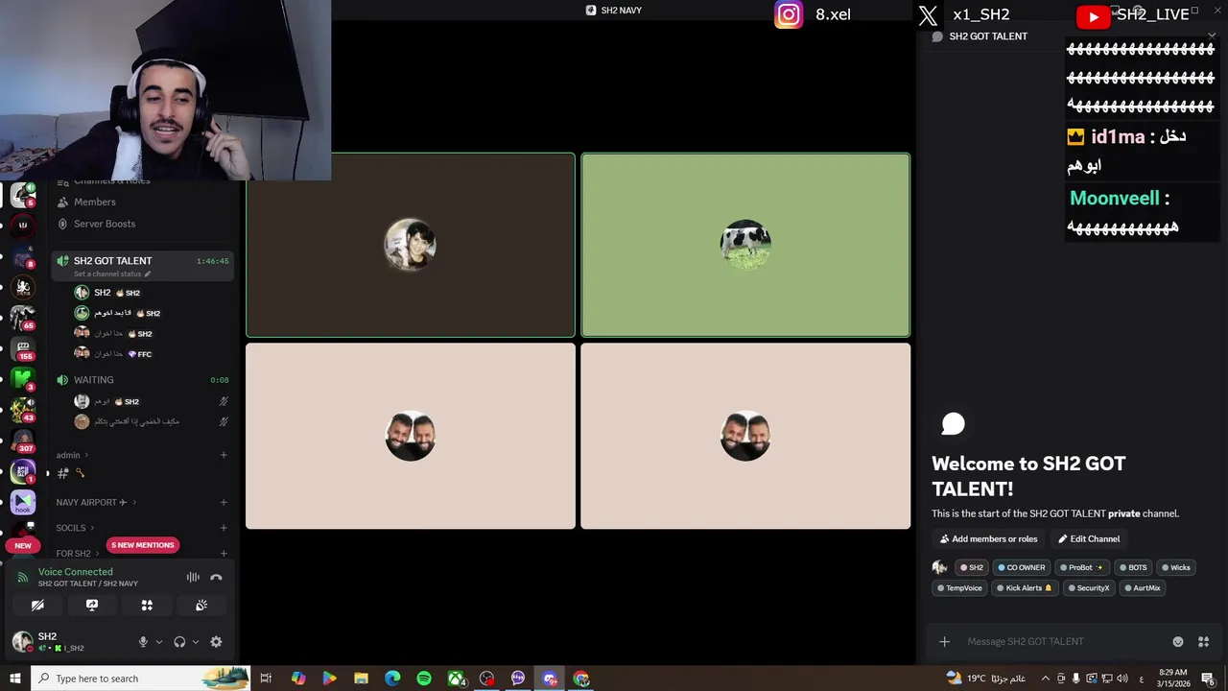Click the Edit Channel button
Viewport: 1228px width, 691px height.
[1089, 539]
